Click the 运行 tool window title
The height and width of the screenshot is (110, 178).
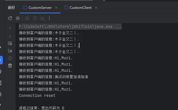(x=11, y=8)
